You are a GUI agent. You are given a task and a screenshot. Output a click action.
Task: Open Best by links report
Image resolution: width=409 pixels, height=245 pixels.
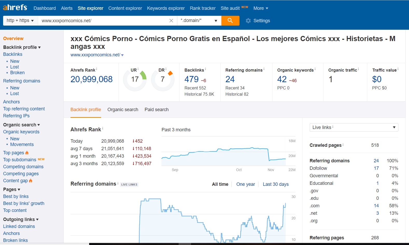point(16,196)
